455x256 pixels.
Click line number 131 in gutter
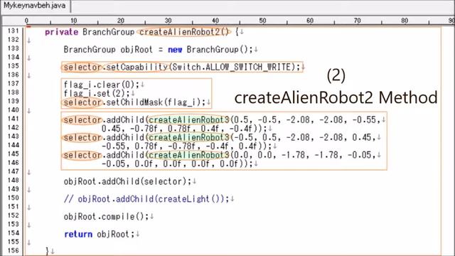click(13, 31)
